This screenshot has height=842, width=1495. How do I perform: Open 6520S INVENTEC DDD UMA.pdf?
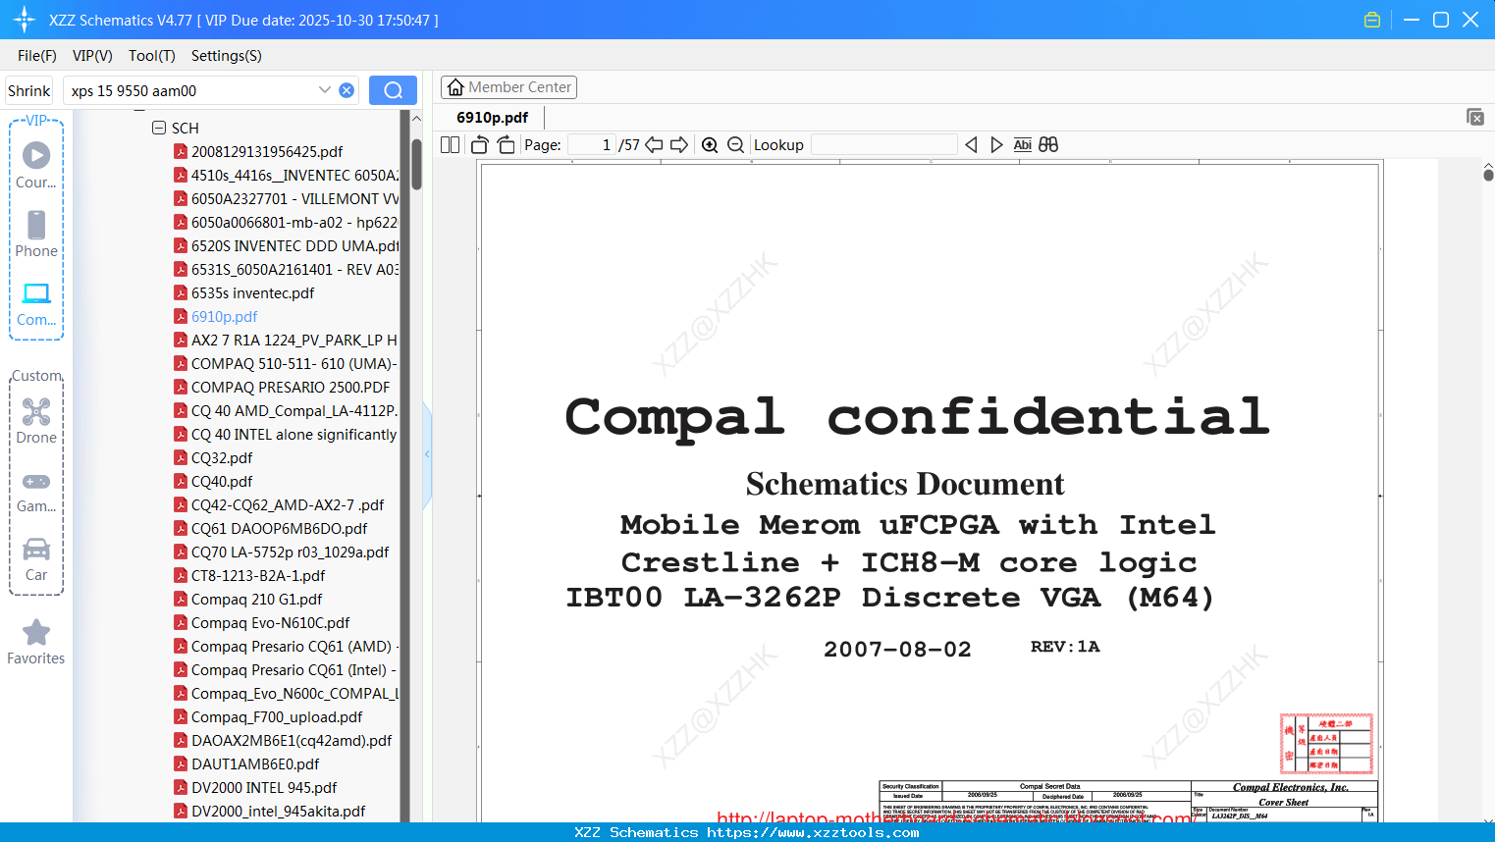point(287,245)
